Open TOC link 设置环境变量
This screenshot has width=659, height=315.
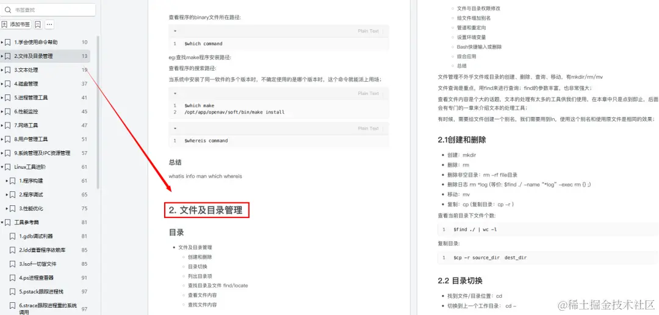(x=471, y=37)
